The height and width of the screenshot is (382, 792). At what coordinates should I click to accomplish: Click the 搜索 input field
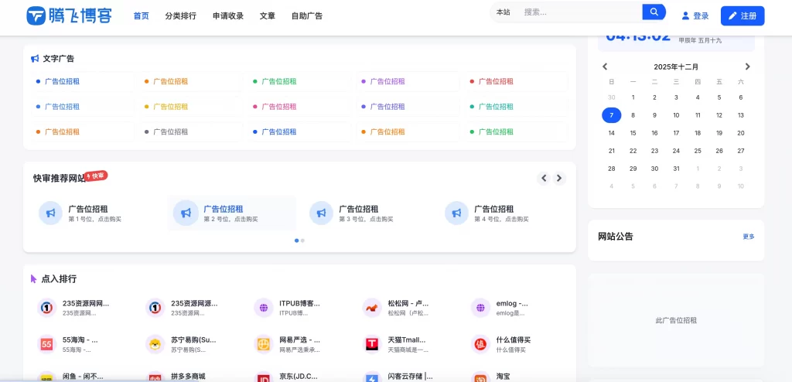[579, 12]
